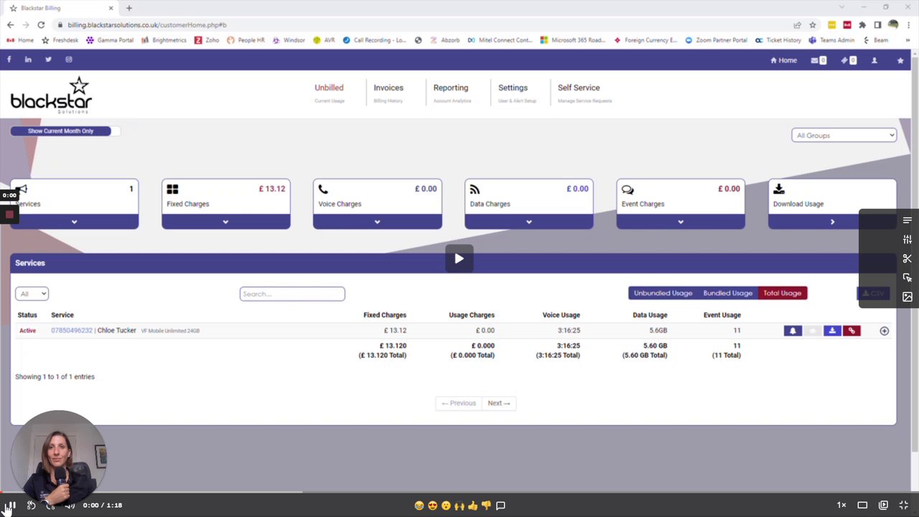Open the Instagram icon in top bar
This screenshot has width=919, height=517.
click(69, 60)
